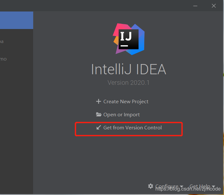224x195 pixels.
Task: Click the Create New Project link
Action: 126,102
